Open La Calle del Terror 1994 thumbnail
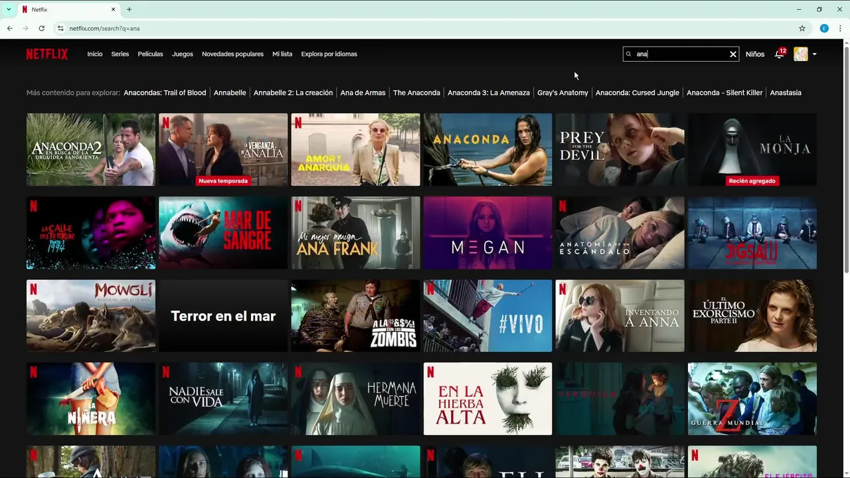 [91, 232]
